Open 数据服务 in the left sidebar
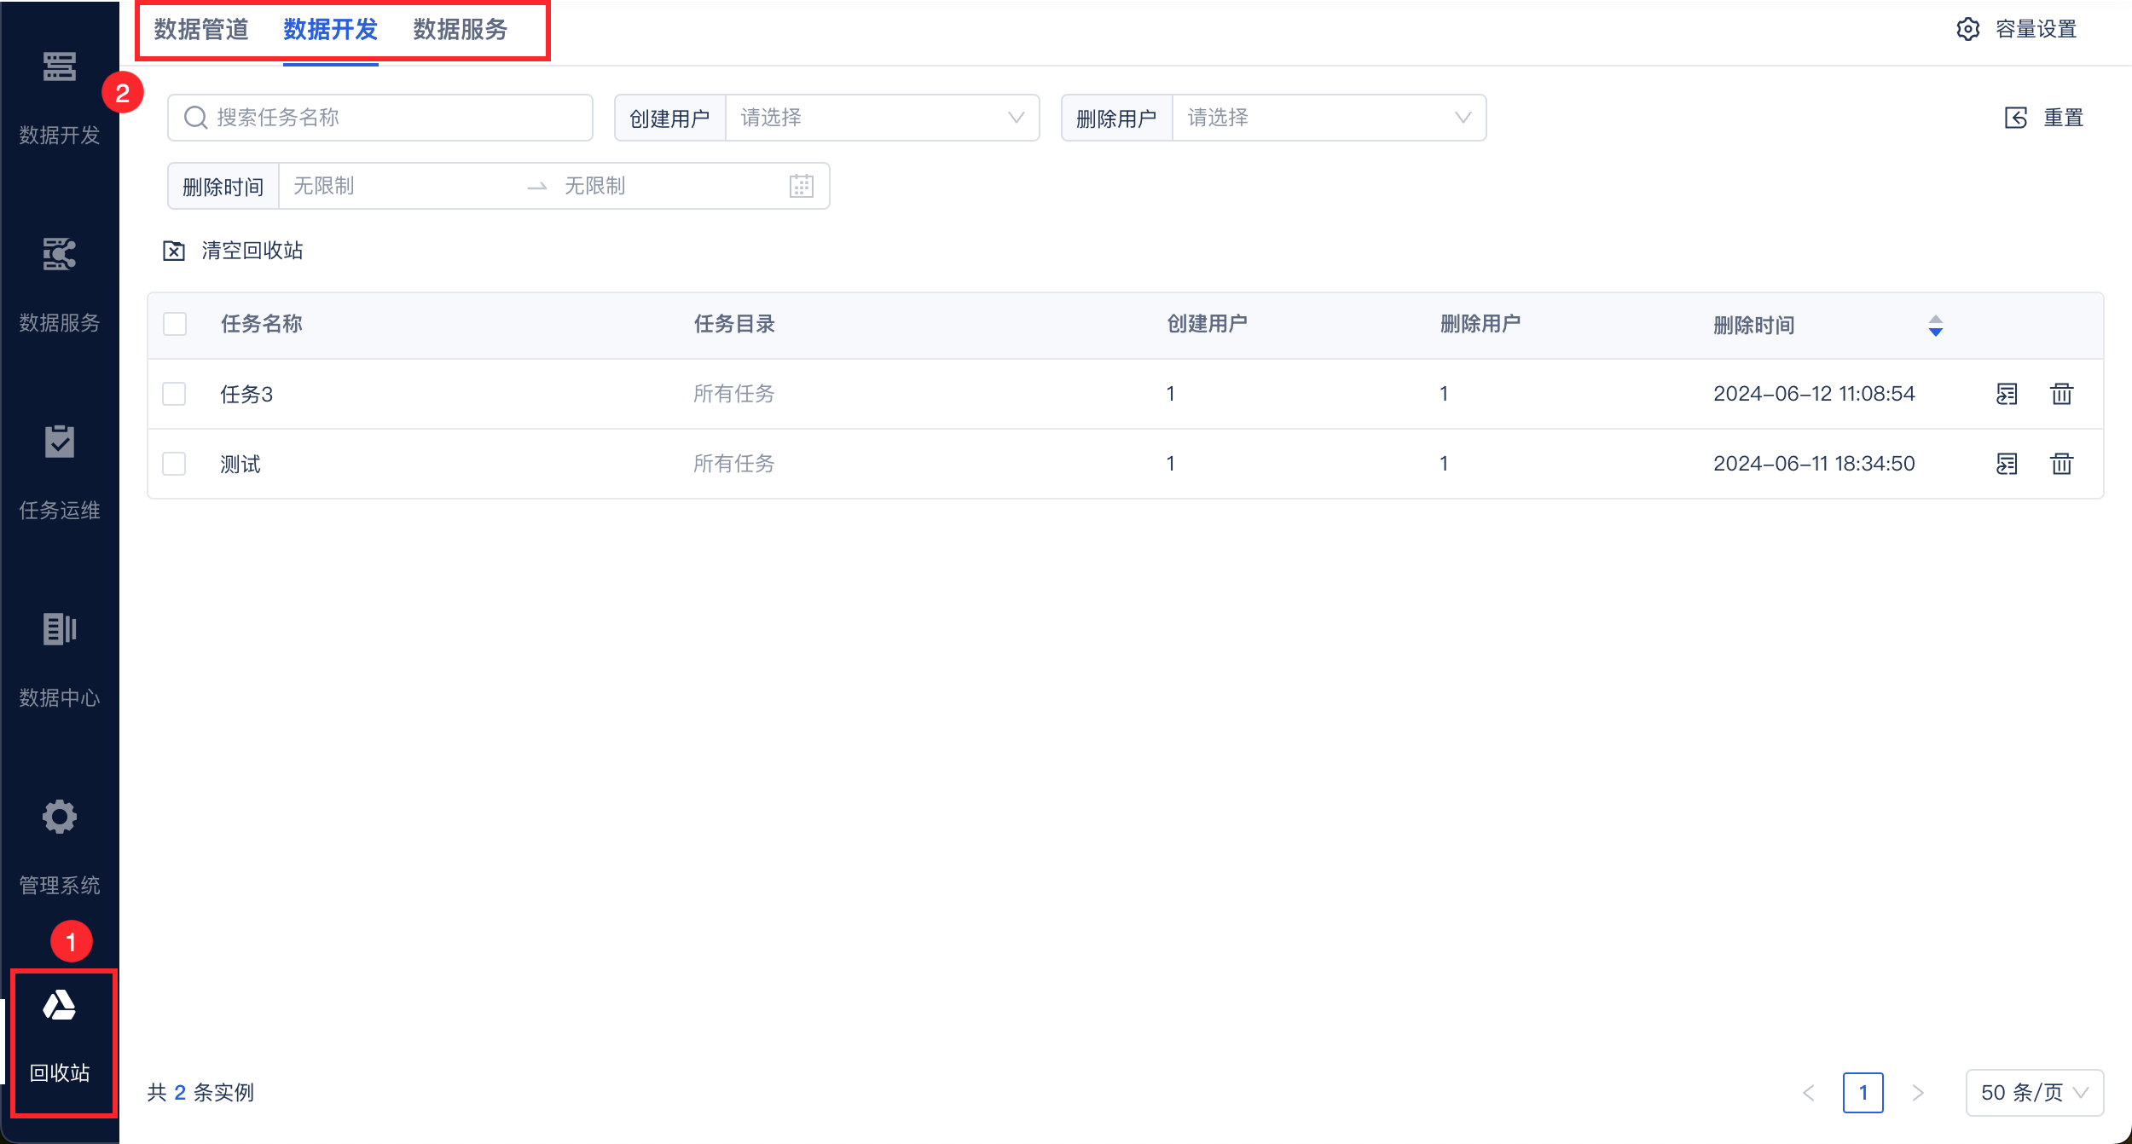Image resolution: width=2132 pixels, height=1144 pixels. (59, 283)
